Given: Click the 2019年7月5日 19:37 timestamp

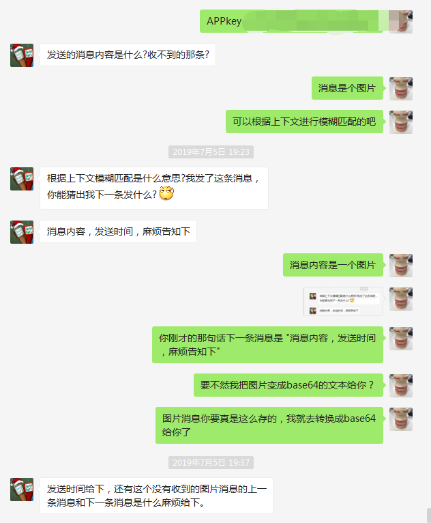Looking at the screenshot, I should pyautogui.click(x=211, y=462).
